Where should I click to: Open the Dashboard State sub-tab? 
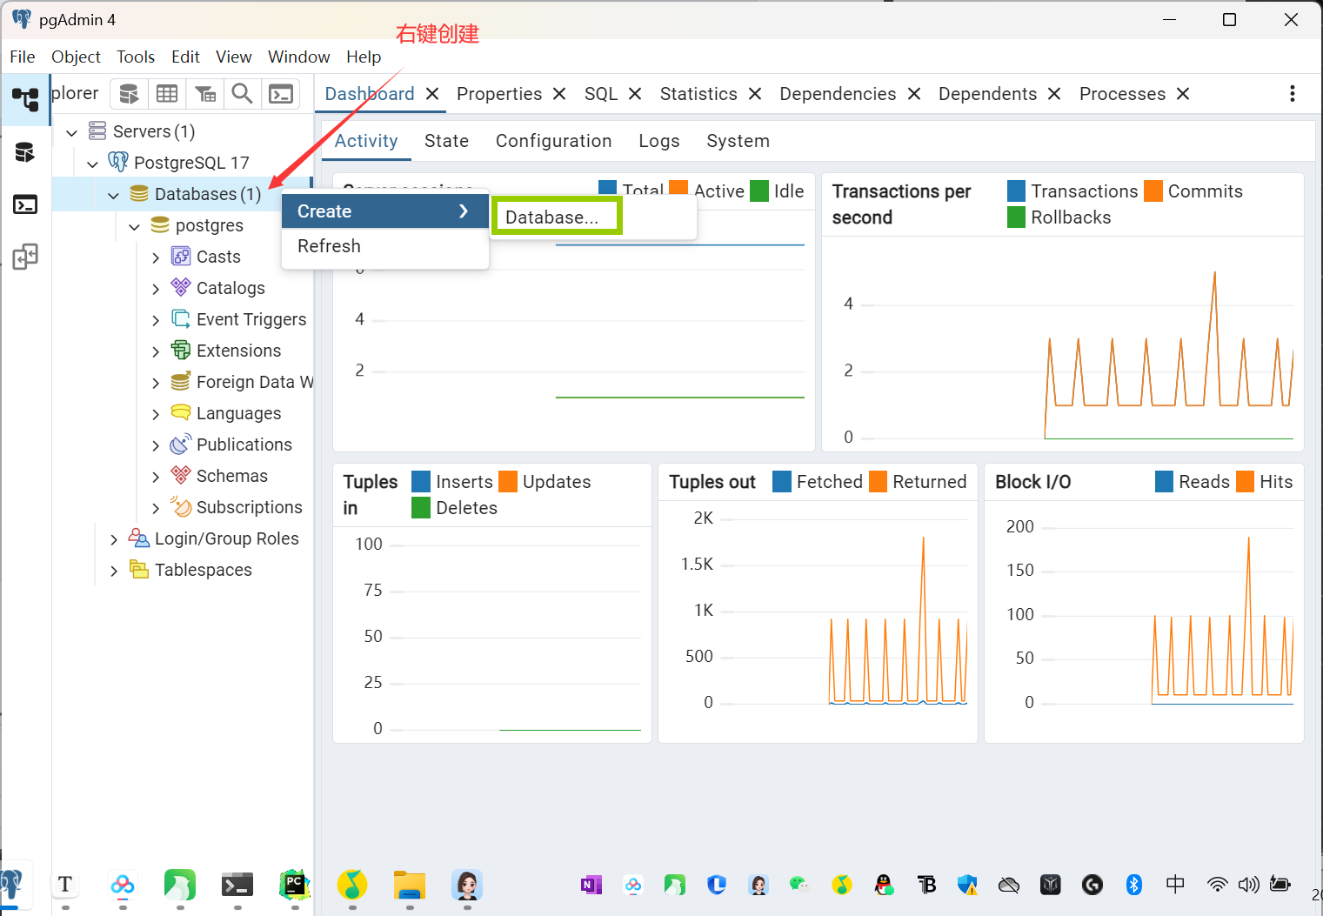(x=446, y=141)
